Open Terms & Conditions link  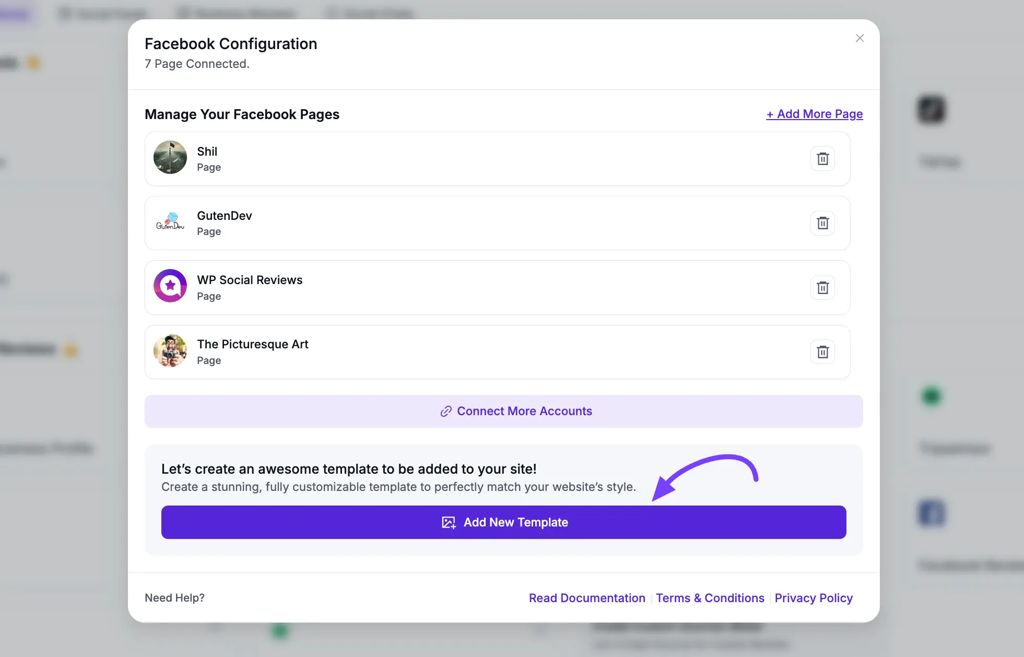[x=710, y=598]
